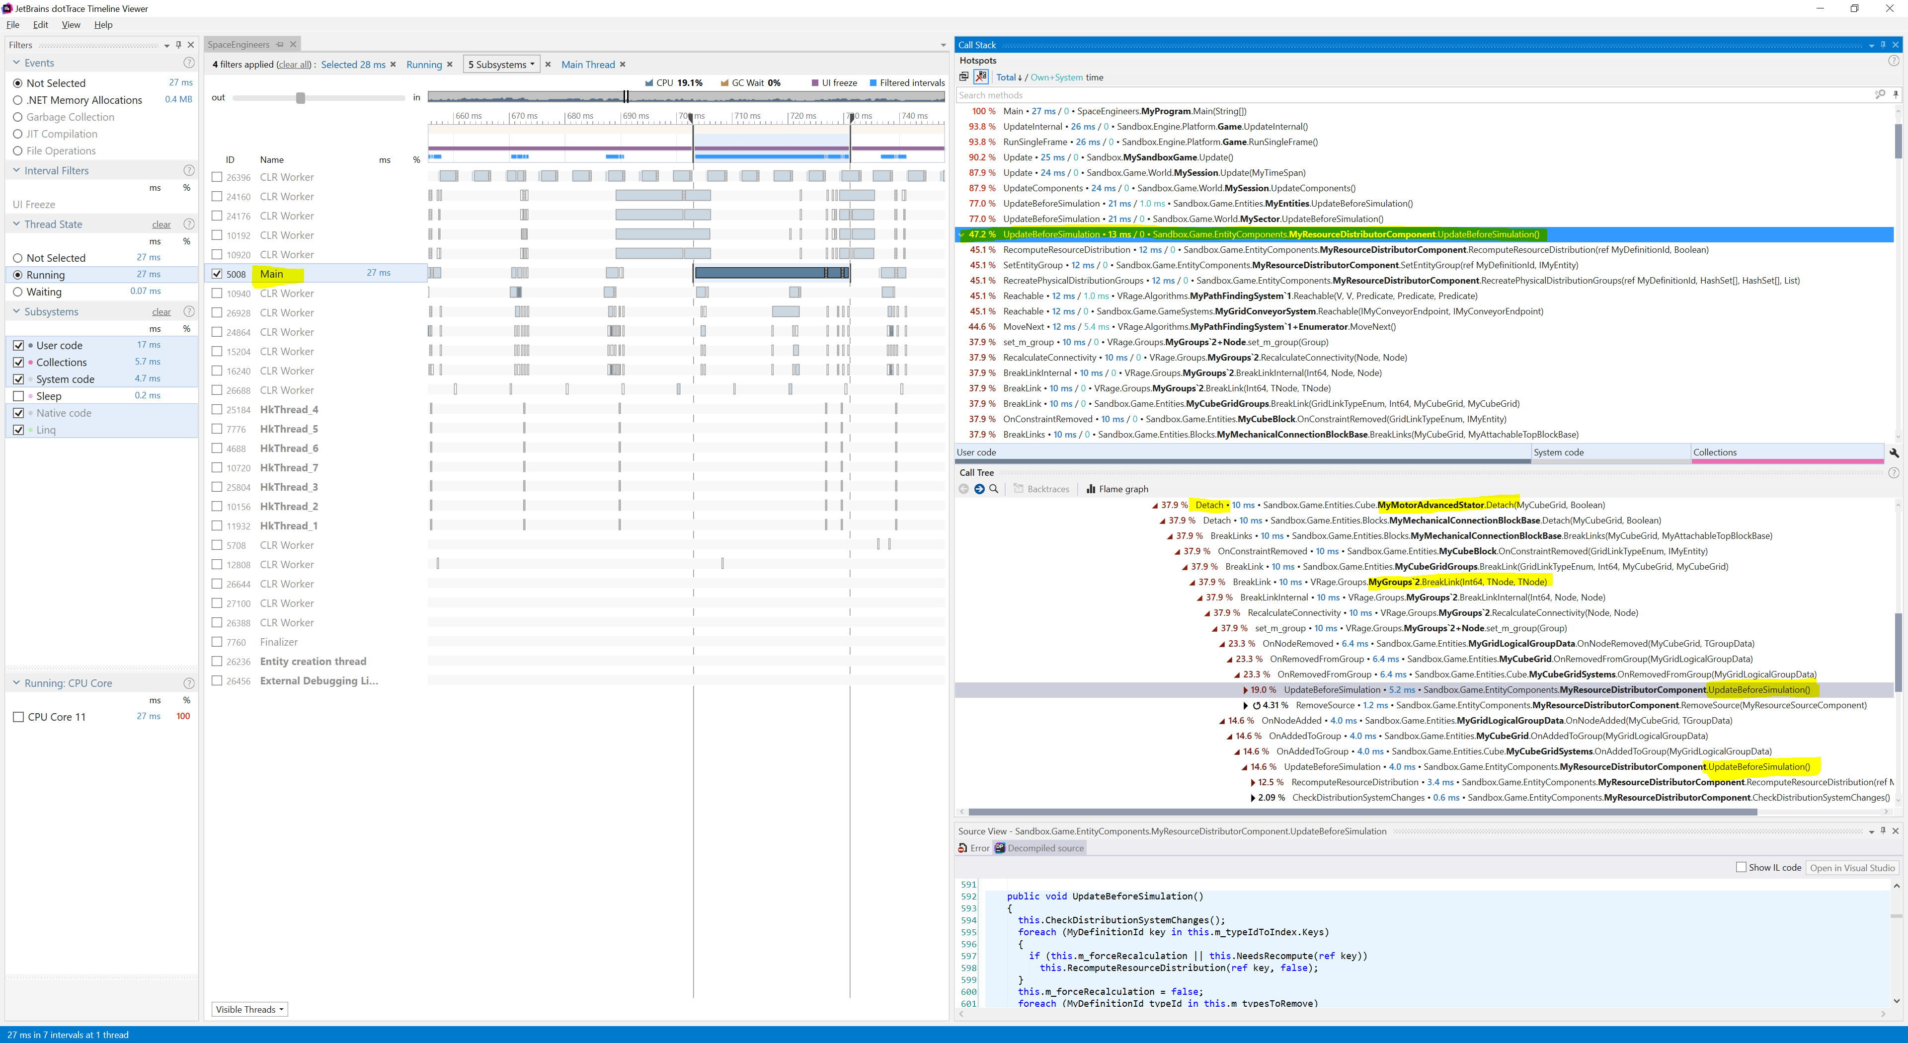Viewport: 1908px width, 1043px height.
Task: Open the View menu
Action: coord(71,24)
